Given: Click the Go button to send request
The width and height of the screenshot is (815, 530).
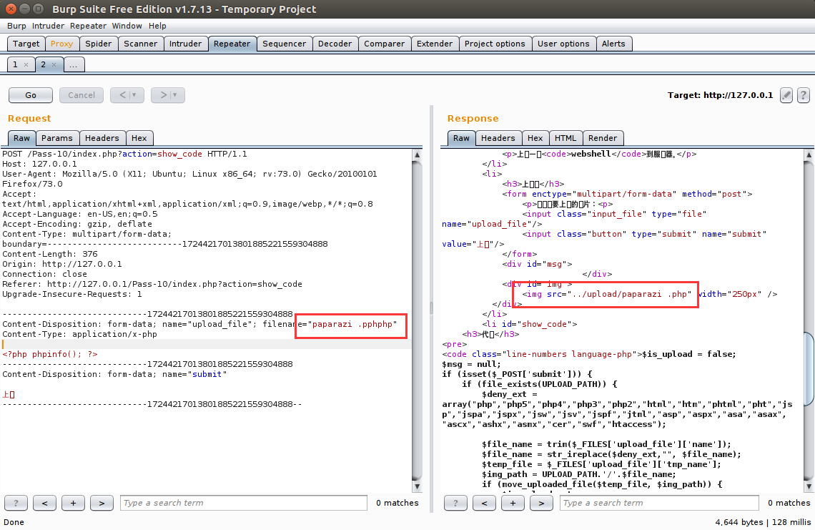Looking at the screenshot, I should tap(31, 95).
